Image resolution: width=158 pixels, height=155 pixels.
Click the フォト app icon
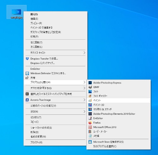(x=90, y=92)
